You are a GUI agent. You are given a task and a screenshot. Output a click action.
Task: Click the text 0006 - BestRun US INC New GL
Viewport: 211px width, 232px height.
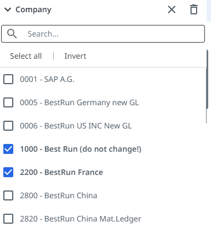[x=76, y=126]
